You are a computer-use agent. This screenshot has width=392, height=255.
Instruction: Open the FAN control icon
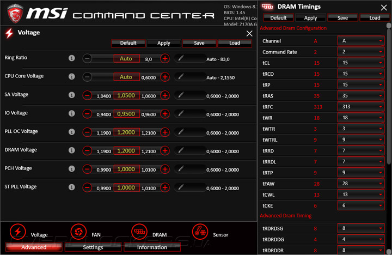[x=78, y=232]
